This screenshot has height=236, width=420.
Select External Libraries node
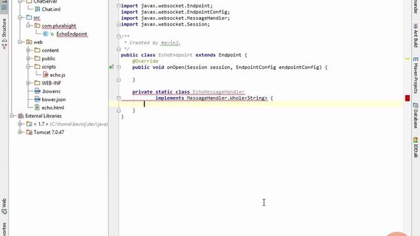[43, 116]
